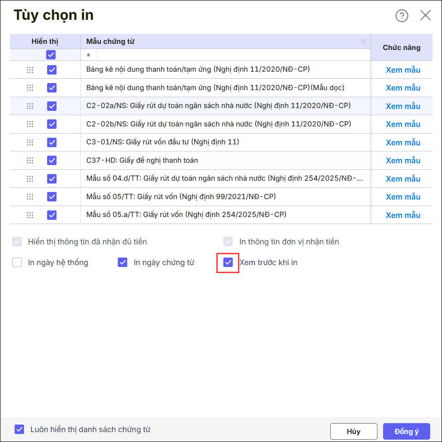Uncheck display for the C2-02b/NS template

[x=52, y=124]
